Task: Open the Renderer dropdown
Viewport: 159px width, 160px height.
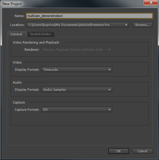Action: tap(77, 50)
